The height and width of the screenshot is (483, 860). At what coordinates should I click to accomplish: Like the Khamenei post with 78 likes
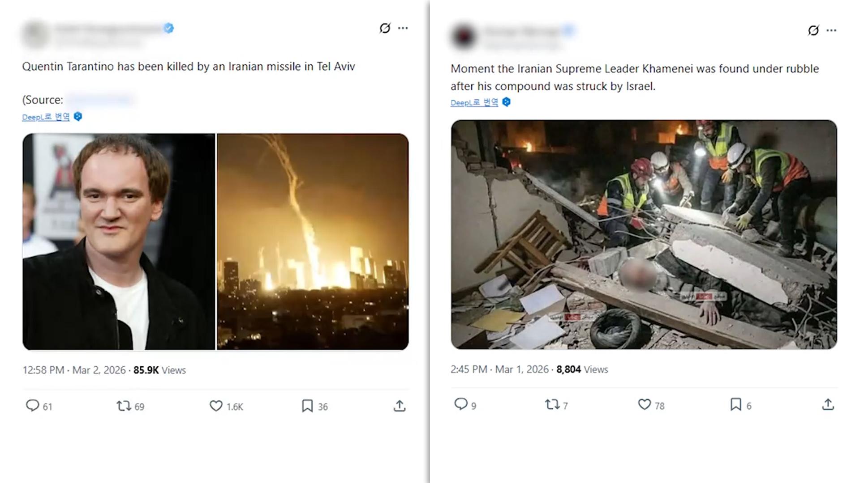[644, 404]
